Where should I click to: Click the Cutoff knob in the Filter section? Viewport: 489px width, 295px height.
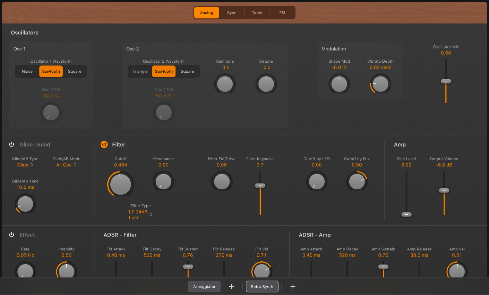pos(120,184)
